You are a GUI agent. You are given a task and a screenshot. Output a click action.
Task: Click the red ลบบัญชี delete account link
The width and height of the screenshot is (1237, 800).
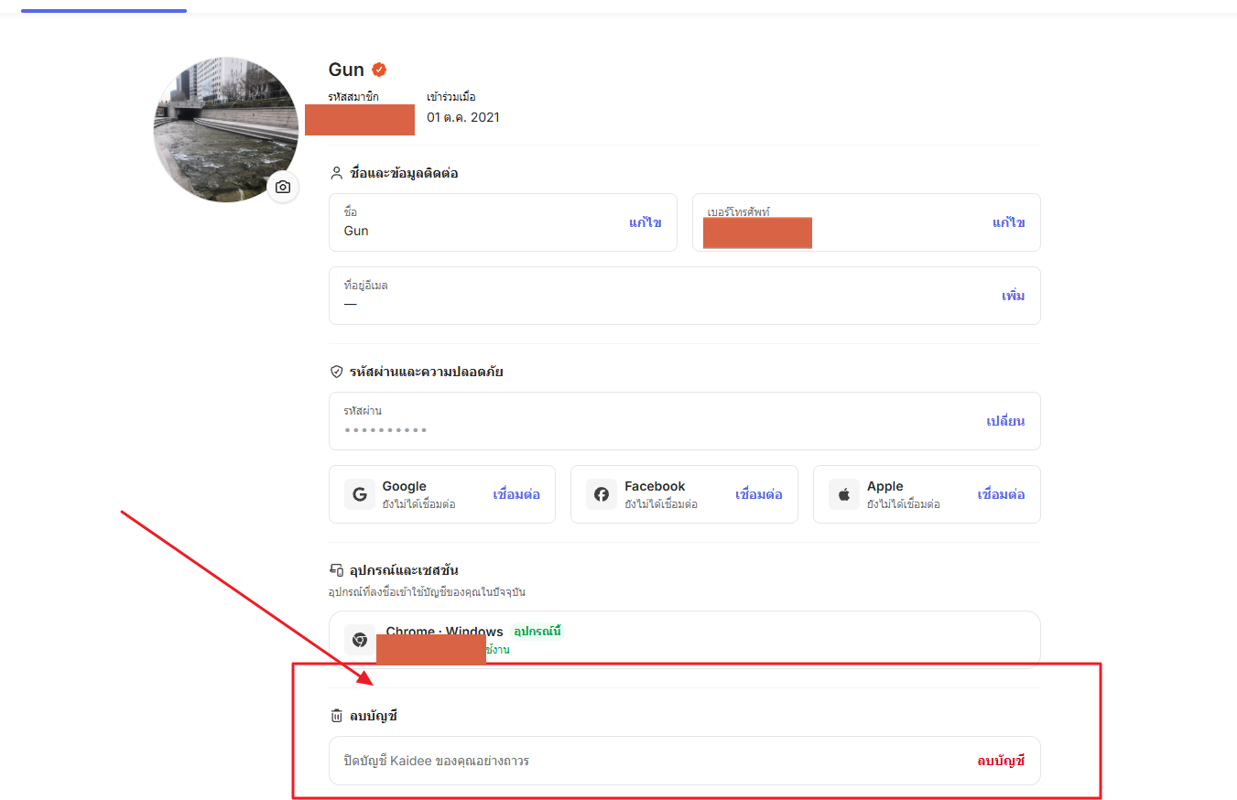click(1001, 761)
